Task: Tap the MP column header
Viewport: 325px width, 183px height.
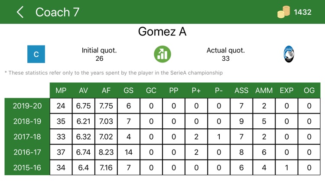Action: (61, 91)
